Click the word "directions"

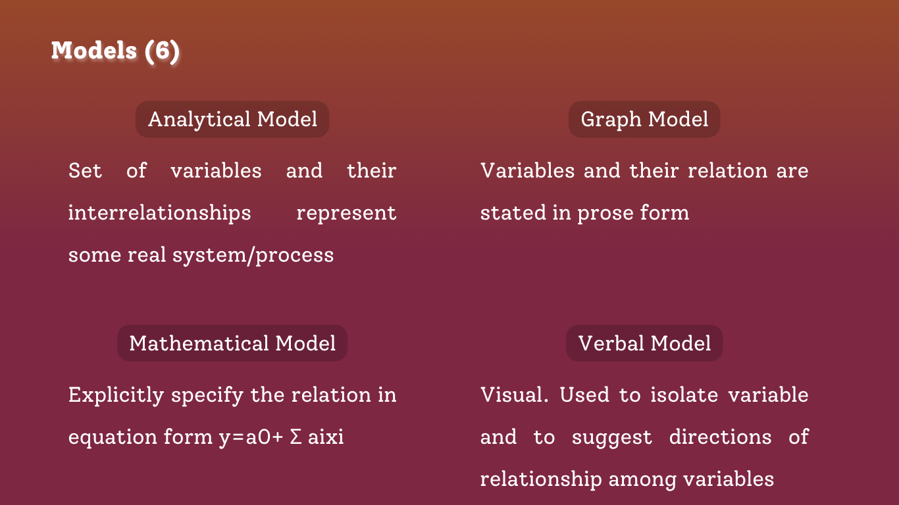click(720, 437)
